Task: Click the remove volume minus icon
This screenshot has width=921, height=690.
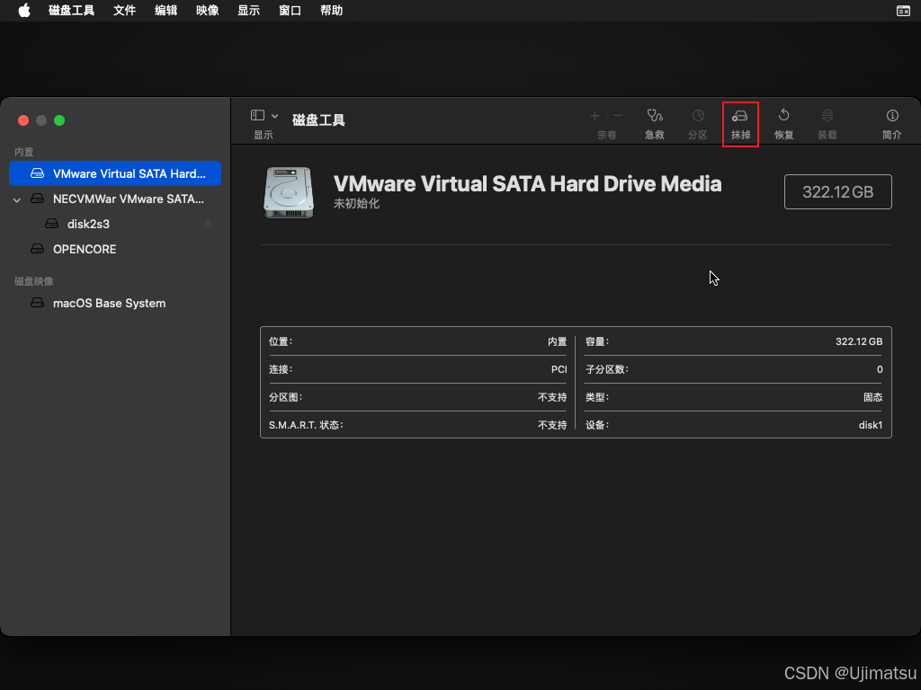Action: coord(618,116)
